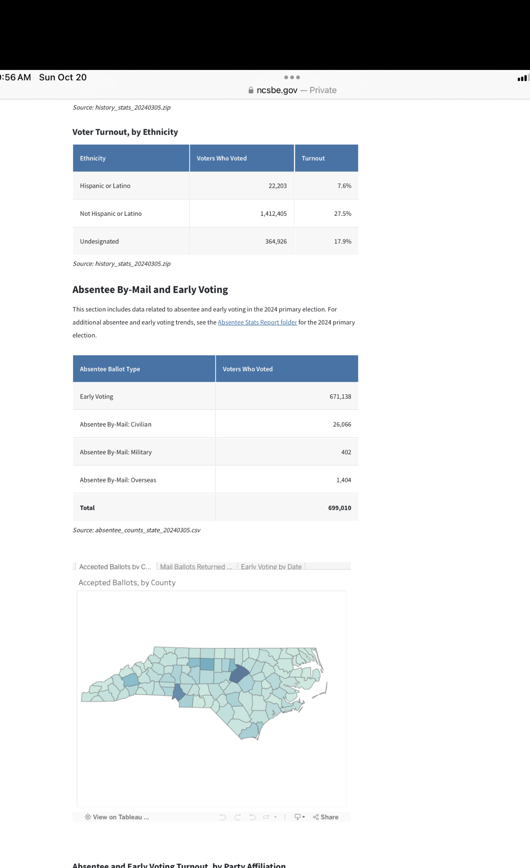Switch to Early Voting by Date tab
This screenshot has height=868, width=530.
coord(271,566)
